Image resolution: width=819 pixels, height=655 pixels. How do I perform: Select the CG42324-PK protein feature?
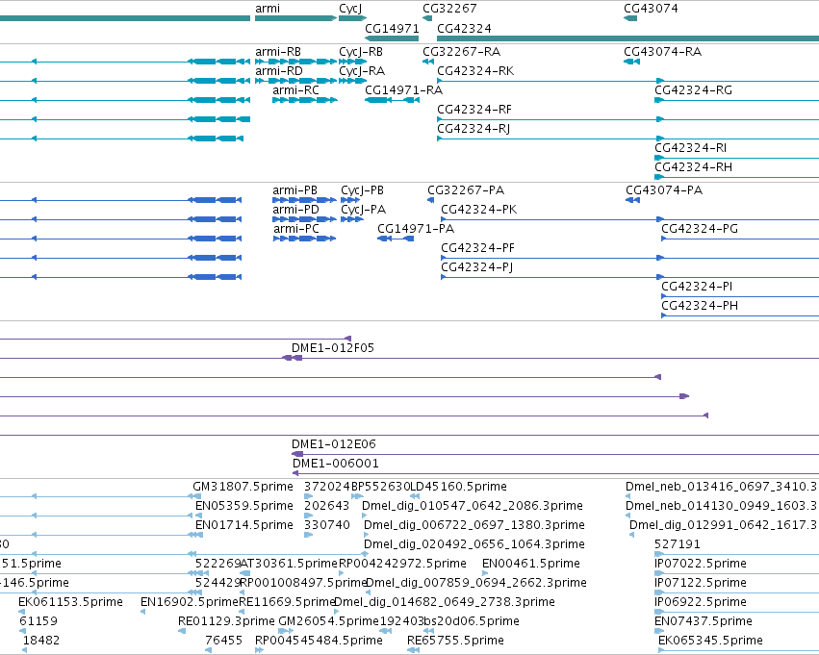point(630,219)
